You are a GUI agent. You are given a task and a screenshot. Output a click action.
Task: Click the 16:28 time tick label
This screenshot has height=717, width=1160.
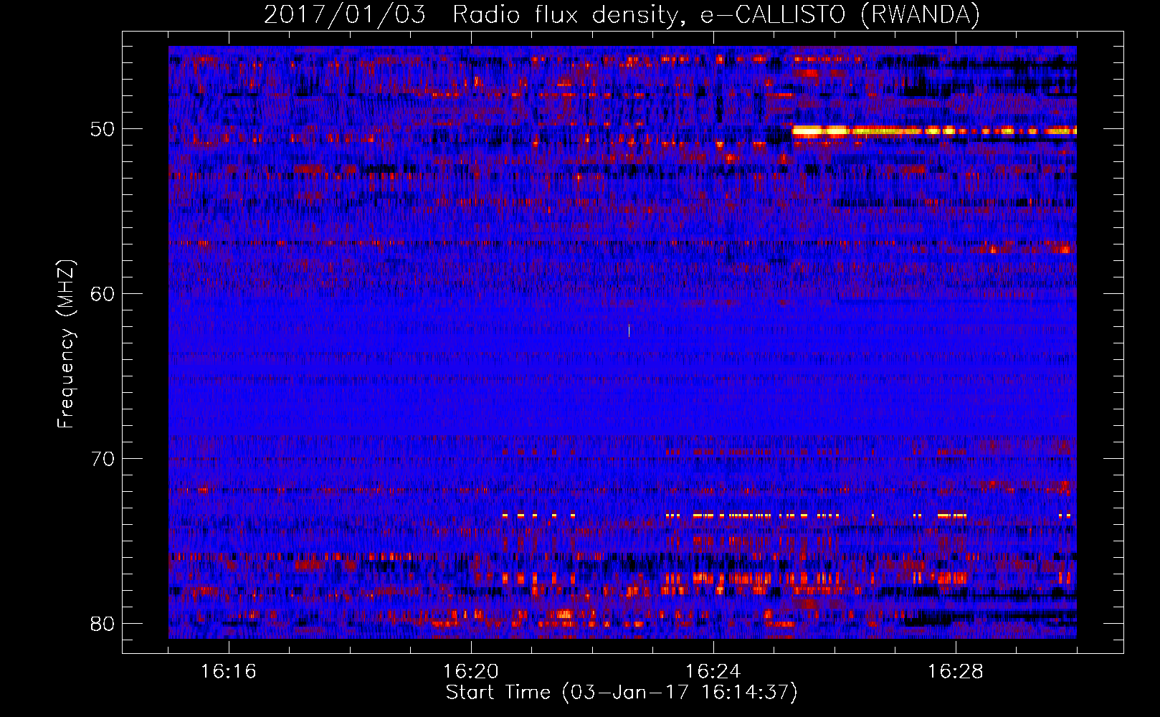[956, 671]
